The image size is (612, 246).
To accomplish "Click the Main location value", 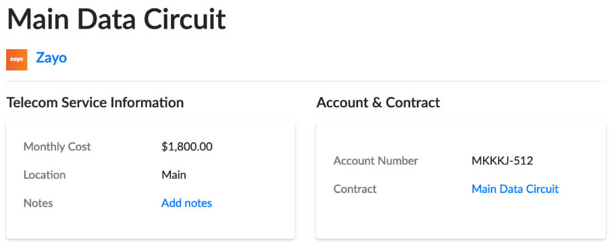I will (x=174, y=175).
